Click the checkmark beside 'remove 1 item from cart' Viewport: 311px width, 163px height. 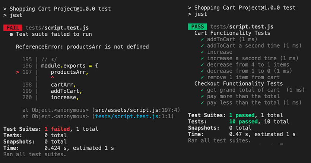coord(202,77)
